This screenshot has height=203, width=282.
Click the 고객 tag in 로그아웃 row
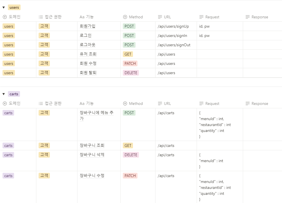click(44, 45)
